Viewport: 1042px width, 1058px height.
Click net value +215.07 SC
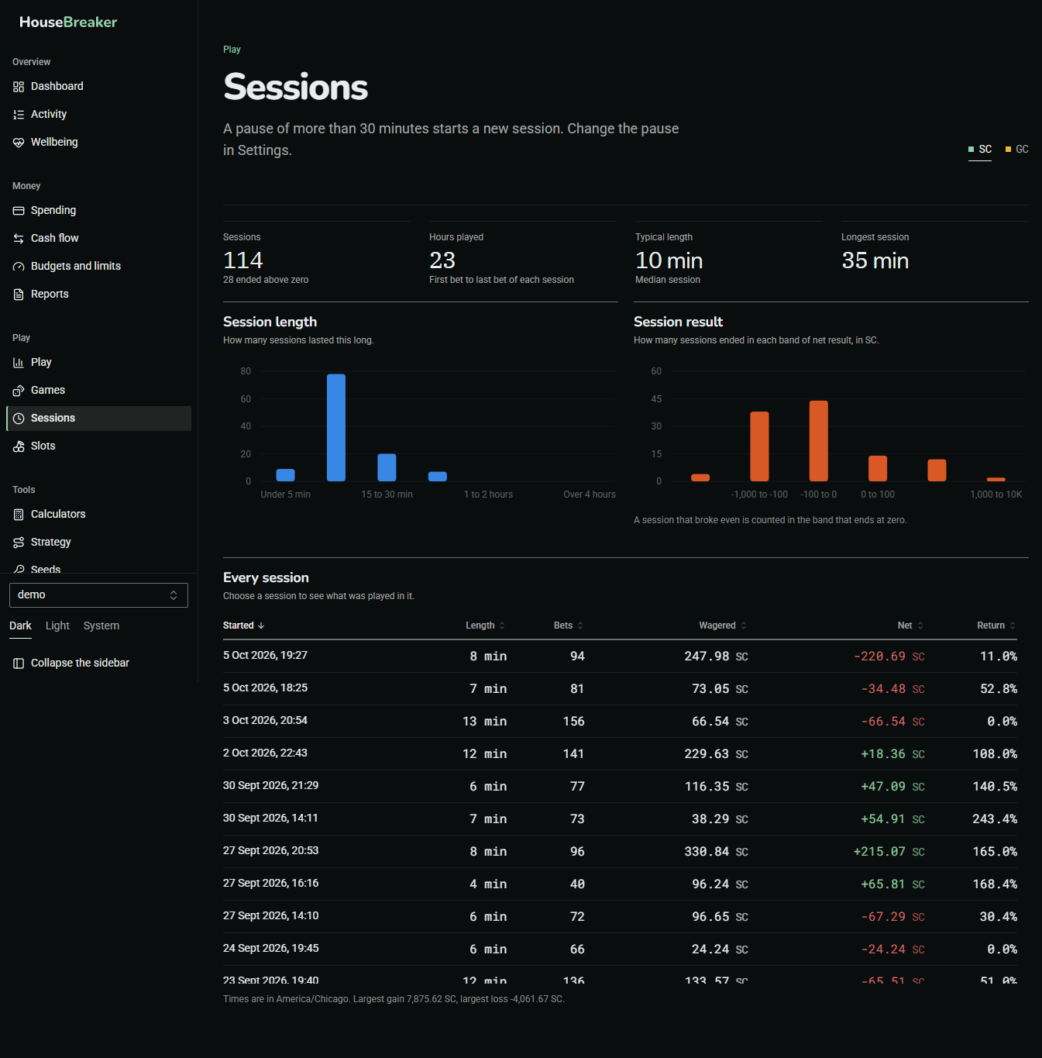[889, 852]
